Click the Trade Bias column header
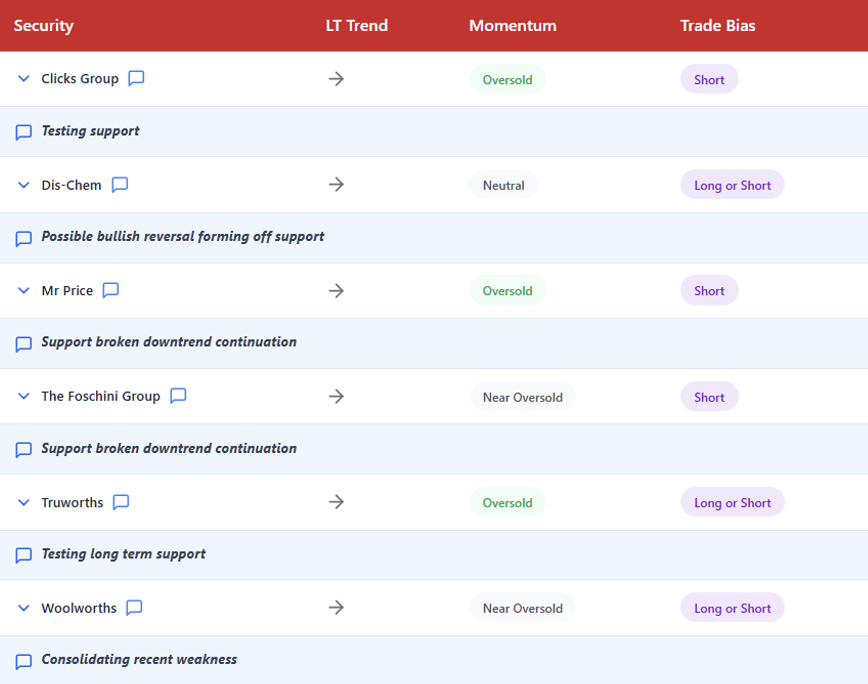Viewport: 868px width, 684px height. 718,26
